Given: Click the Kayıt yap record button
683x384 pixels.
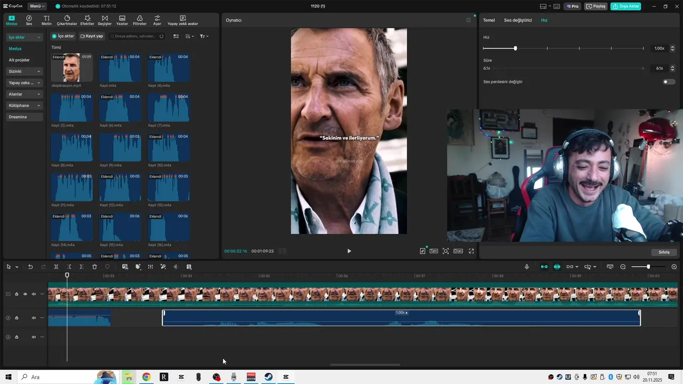Looking at the screenshot, I should point(92,36).
